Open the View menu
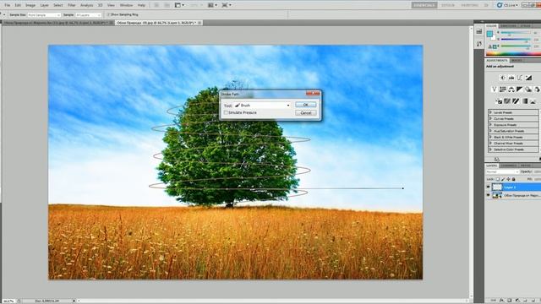The width and height of the screenshot is (541, 304). 111,5
